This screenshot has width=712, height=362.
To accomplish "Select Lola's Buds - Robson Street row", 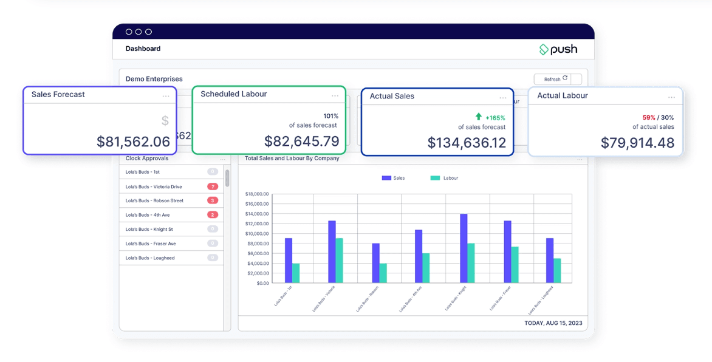I will [x=154, y=200].
